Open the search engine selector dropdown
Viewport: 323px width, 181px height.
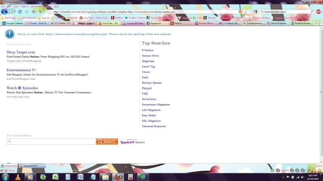point(256,12)
